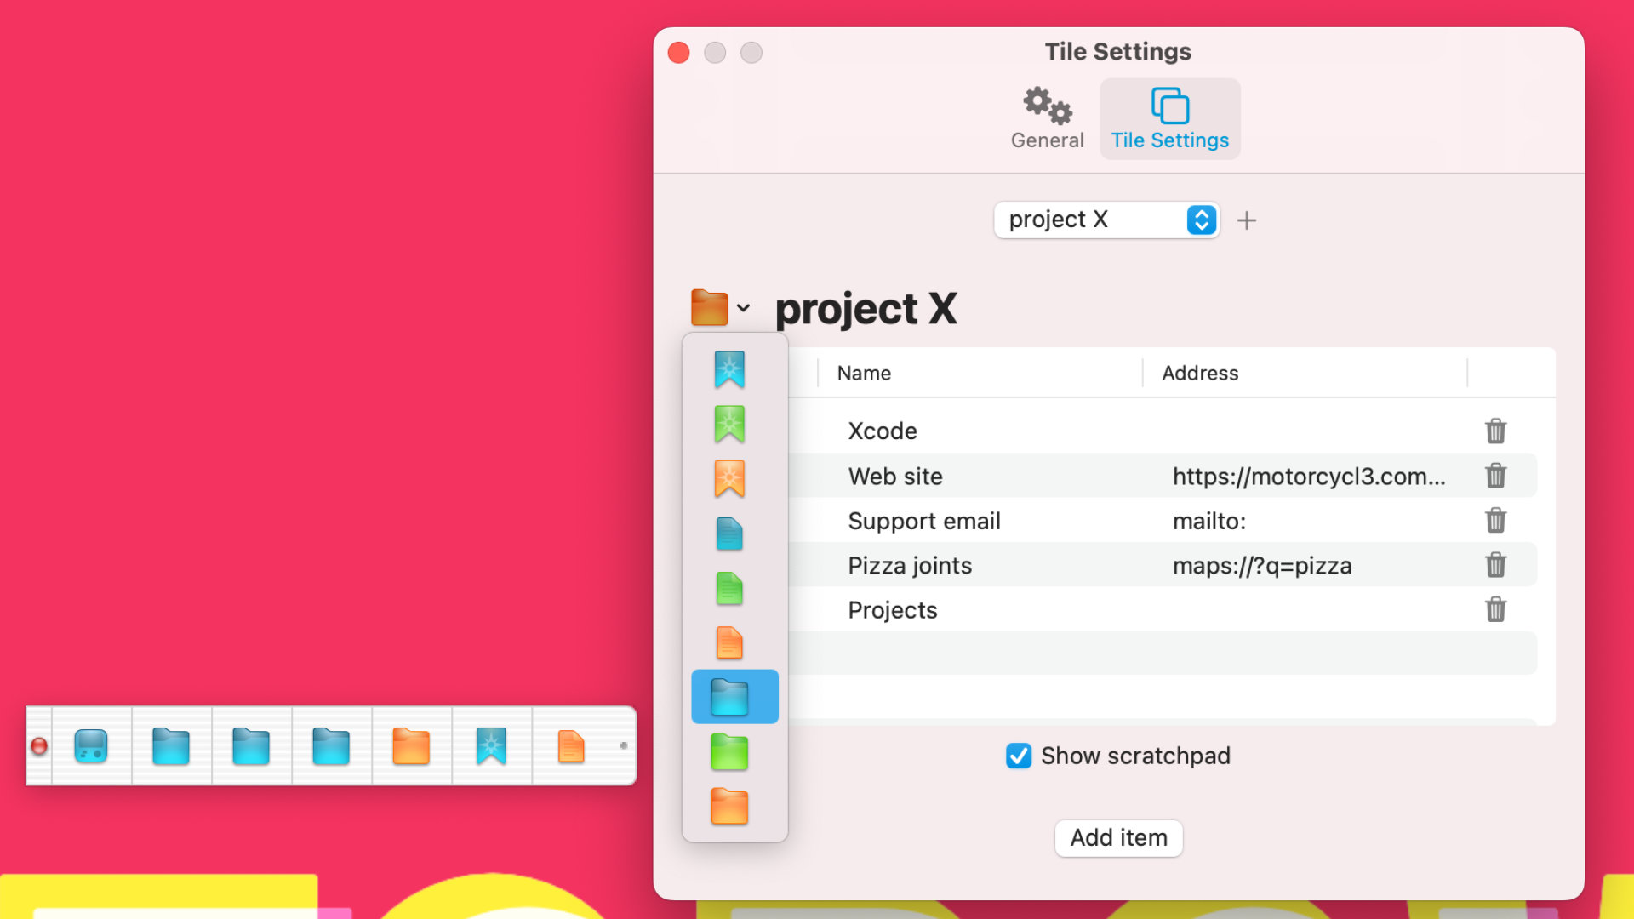Expand icon chooser chevron beside project X
Screen dimensions: 1634x919
click(743, 308)
